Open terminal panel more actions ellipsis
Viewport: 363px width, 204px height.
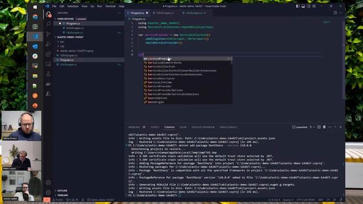pyautogui.click(x=330, y=127)
